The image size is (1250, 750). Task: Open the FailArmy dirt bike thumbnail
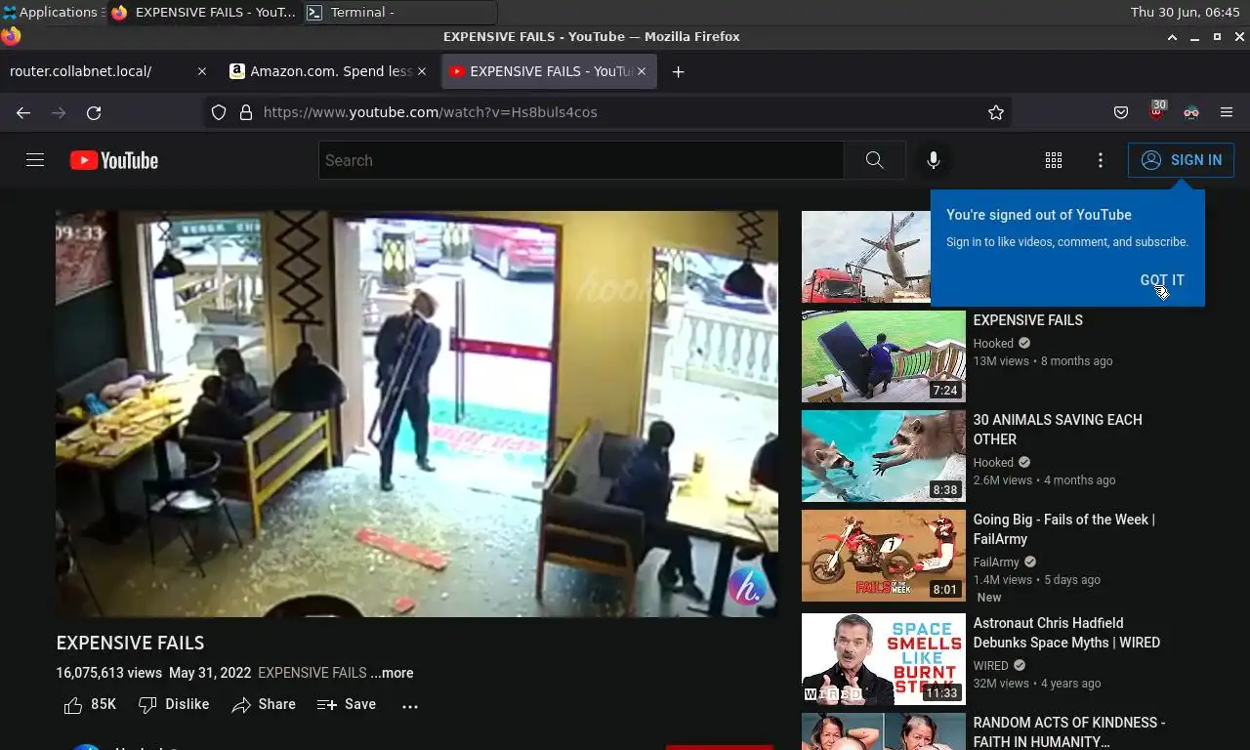[x=884, y=556]
